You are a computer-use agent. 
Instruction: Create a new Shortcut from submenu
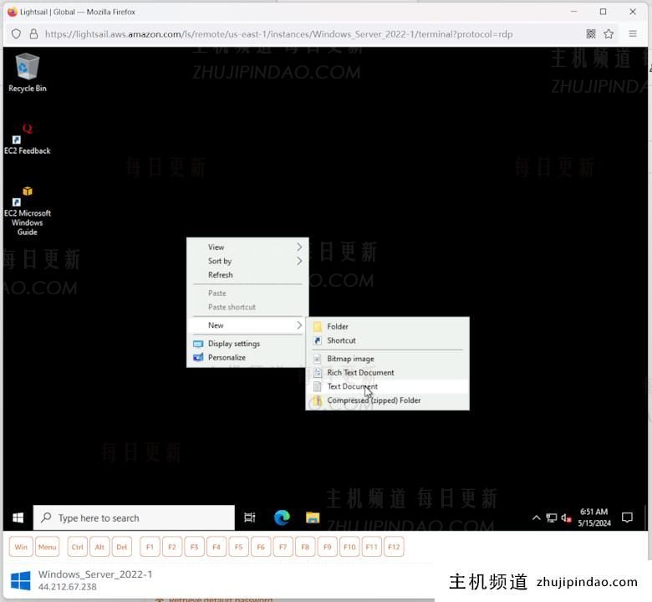pyautogui.click(x=388, y=340)
